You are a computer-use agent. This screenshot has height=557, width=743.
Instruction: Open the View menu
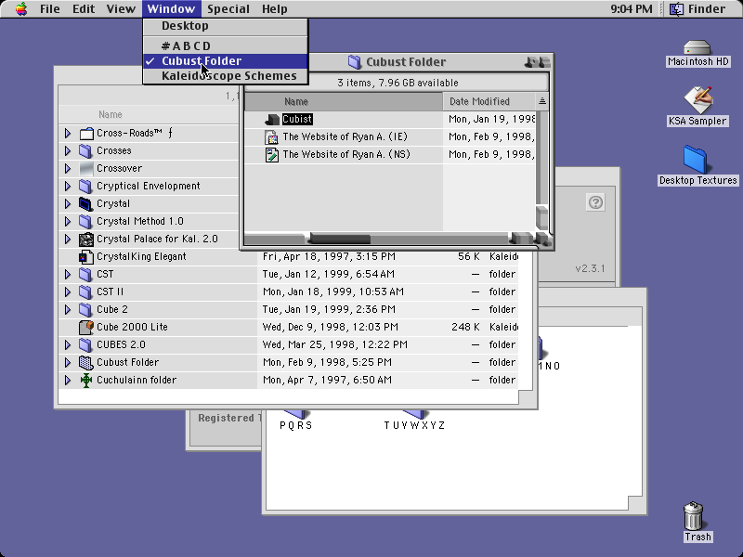tap(121, 9)
